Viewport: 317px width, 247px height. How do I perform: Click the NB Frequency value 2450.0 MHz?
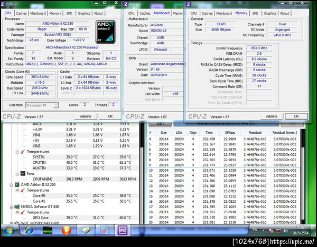tap(282, 35)
